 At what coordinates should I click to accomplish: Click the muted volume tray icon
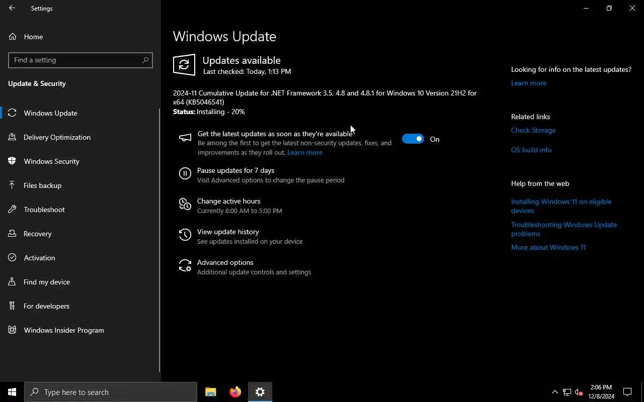pyautogui.click(x=579, y=392)
